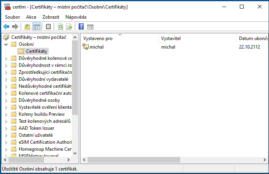Select Homegroup Machine Certificates folder
The image size is (269, 174).
point(41,149)
